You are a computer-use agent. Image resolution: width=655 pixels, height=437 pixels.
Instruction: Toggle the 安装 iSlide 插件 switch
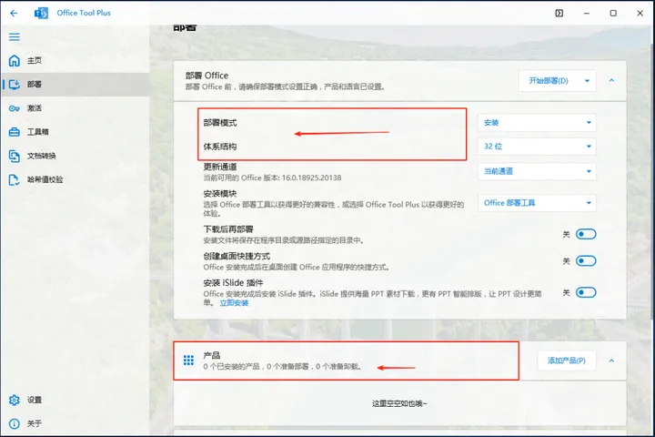coord(586,292)
